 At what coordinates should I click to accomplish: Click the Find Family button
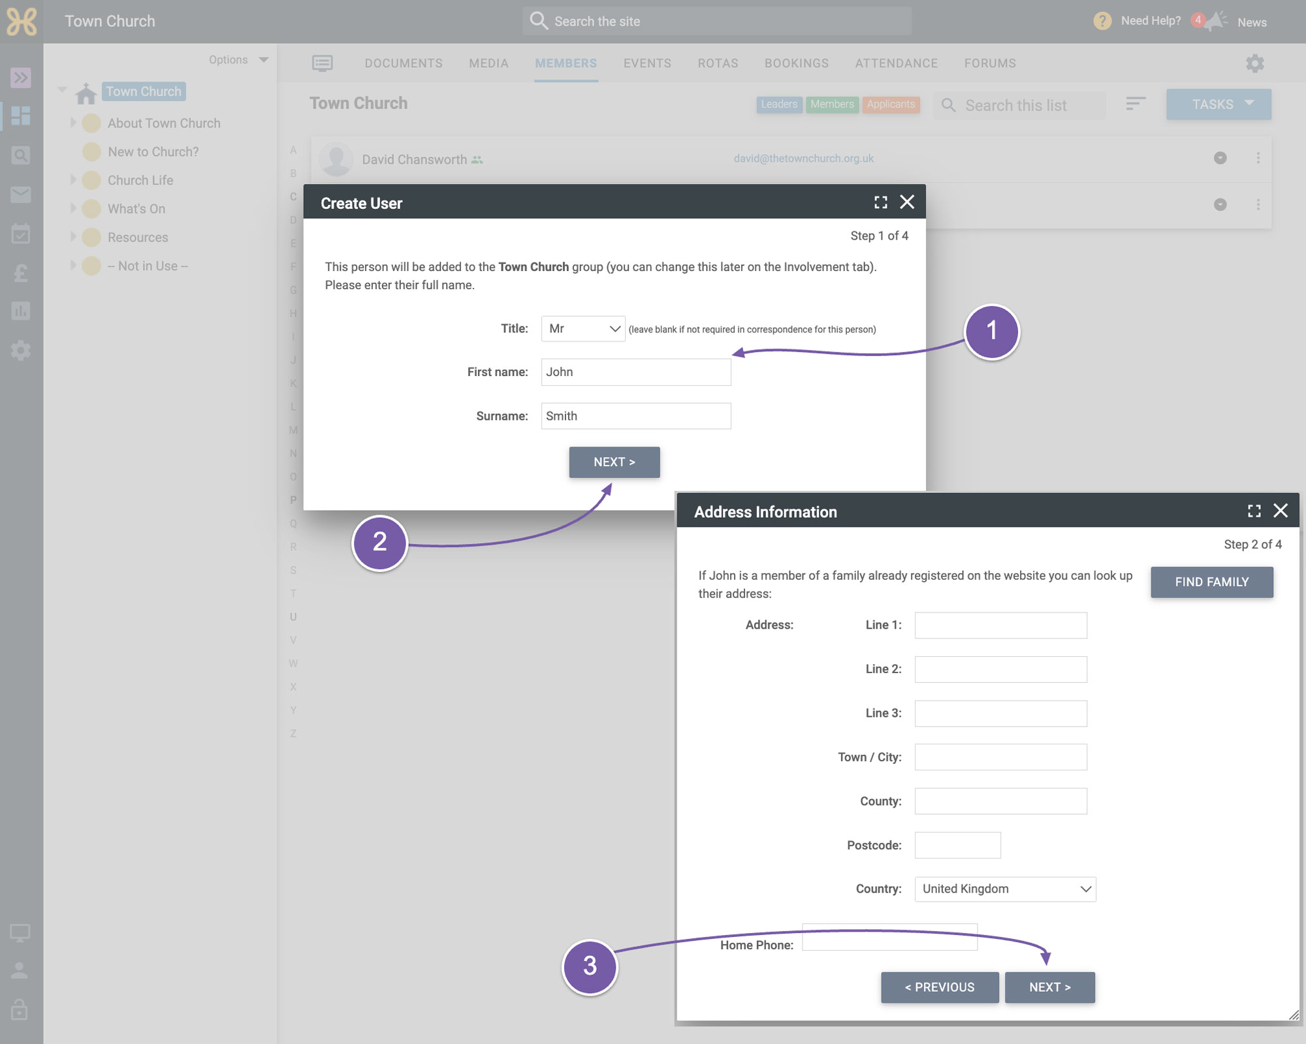[1212, 582]
